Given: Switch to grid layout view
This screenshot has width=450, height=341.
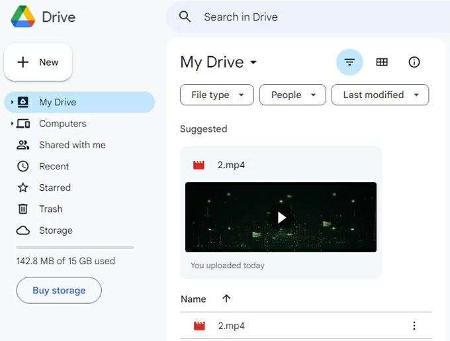Looking at the screenshot, I should point(382,62).
